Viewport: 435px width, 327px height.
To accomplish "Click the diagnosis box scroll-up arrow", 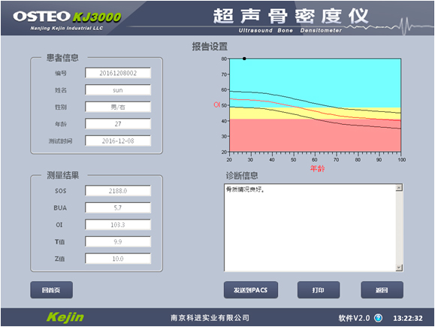I will (x=399, y=188).
